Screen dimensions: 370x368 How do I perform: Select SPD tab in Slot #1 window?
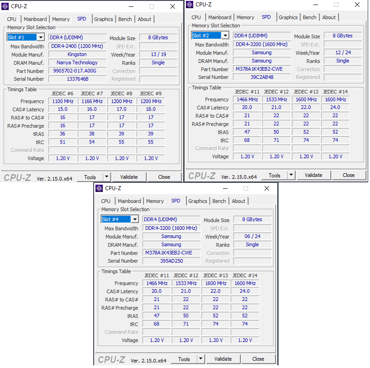click(82, 19)
